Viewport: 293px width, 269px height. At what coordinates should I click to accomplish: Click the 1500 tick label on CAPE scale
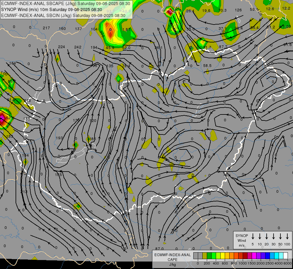(252, 263)
